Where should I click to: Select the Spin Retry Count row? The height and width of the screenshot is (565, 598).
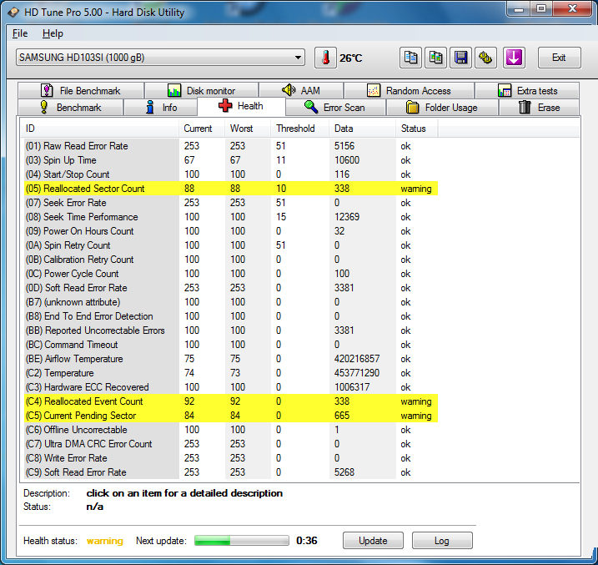[231, 245]
